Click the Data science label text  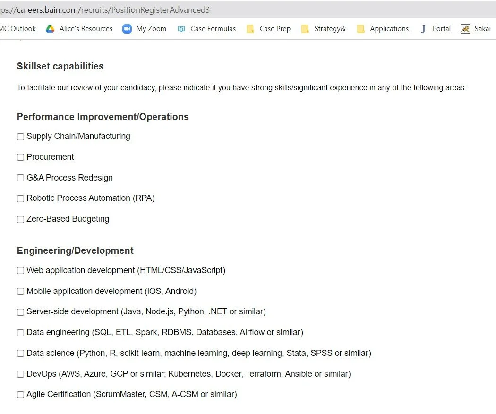[199, 353]
